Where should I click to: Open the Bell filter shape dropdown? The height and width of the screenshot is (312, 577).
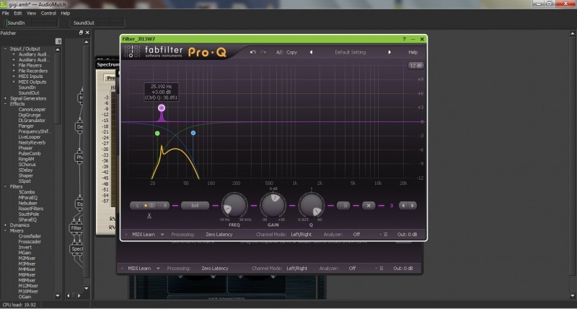click(x=195, y=206)
